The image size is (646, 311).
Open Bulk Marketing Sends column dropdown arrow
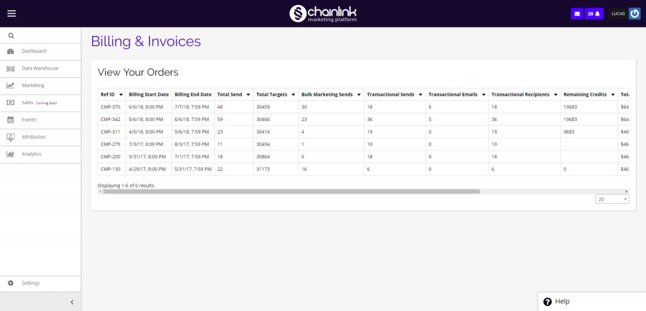pos(359,95)
